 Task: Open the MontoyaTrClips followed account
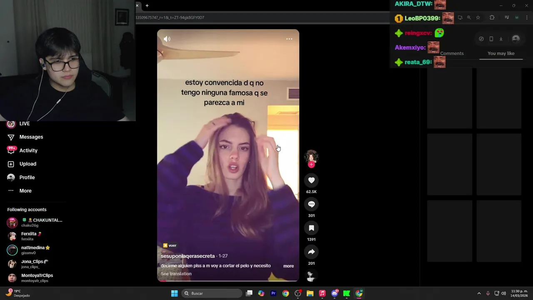point(30,277)
